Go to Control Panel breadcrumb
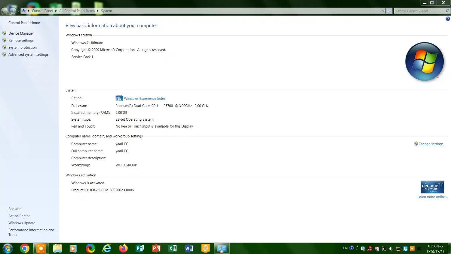The height and width of the screenshot is (254, 451). tap(42, 11)
